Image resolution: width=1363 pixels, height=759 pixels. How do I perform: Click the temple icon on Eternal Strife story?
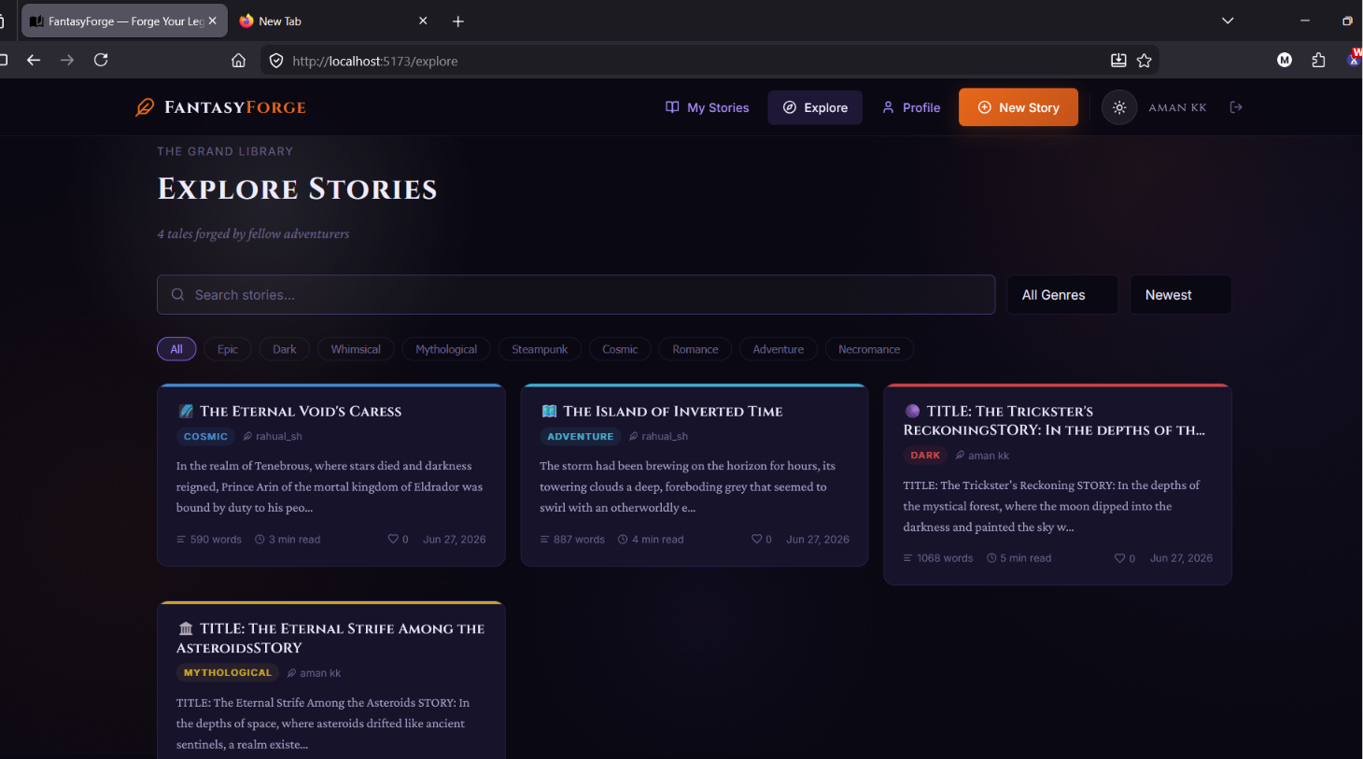tap(186, 628)
